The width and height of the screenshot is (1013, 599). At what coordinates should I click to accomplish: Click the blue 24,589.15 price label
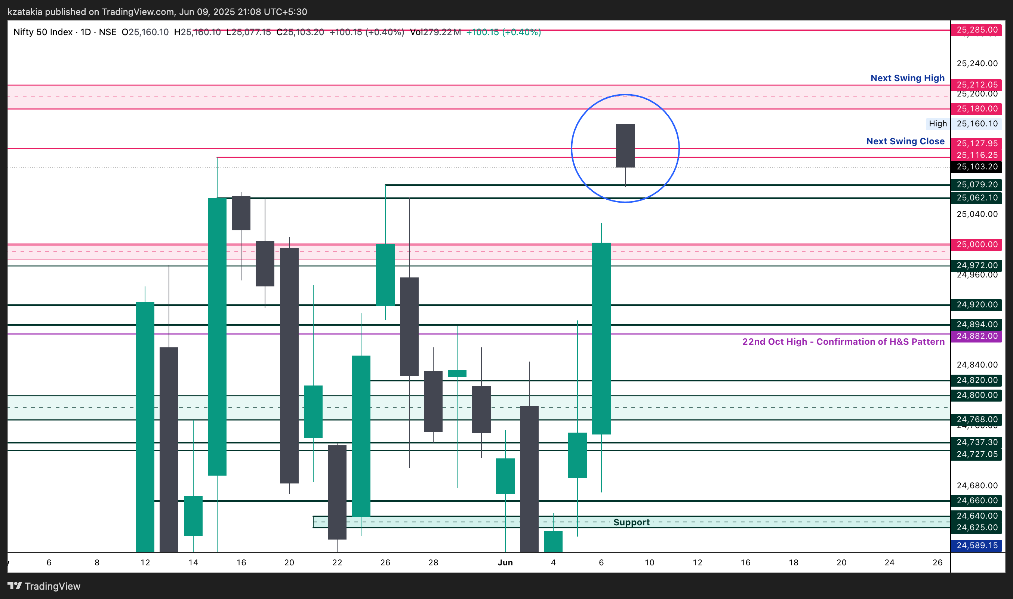coord(976,545)
